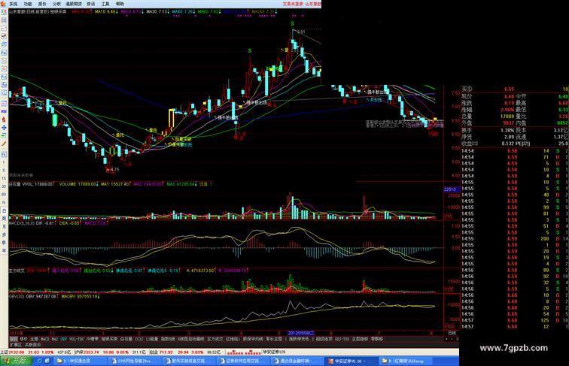Image resolution: width=569 pixels, height=366 pixels.
Task: Select the 全部 indicator tab
Action: point(34,339)
